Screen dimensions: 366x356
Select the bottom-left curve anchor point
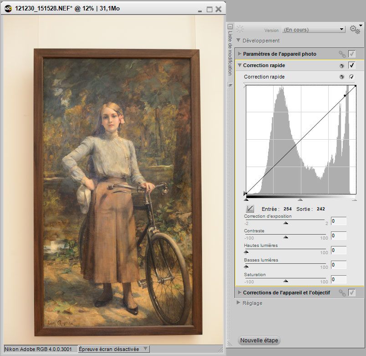[x=246, y=194]
